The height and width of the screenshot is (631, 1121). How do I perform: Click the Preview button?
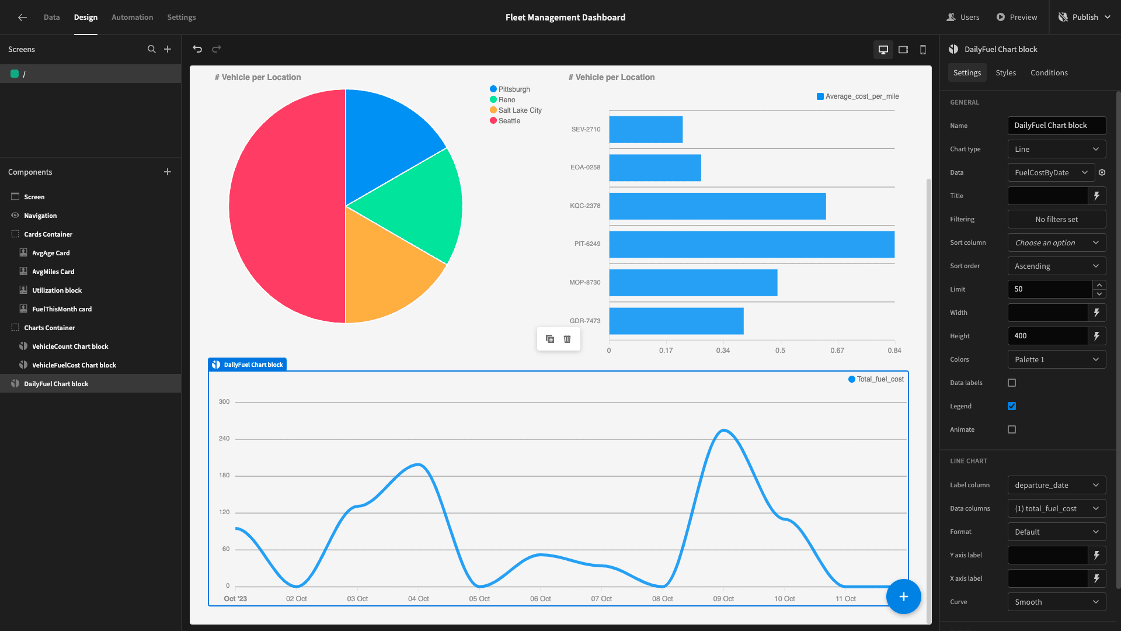[x=1016, y=18]
